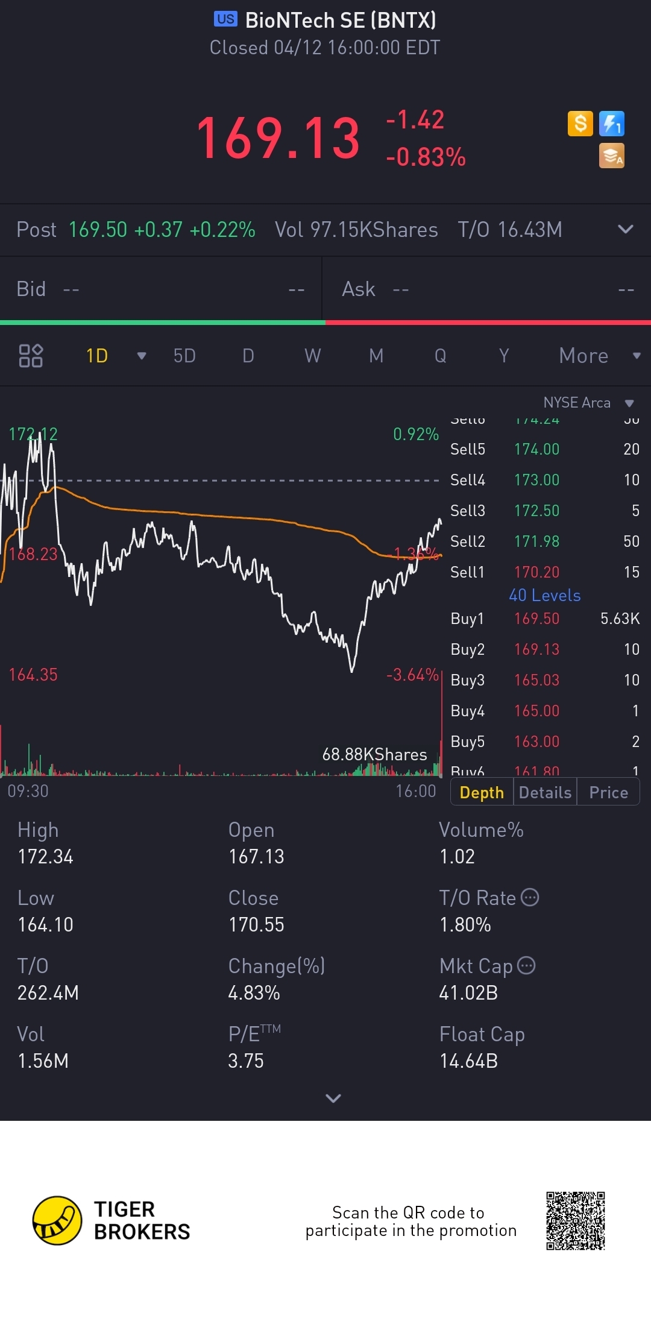The height and width of the screenshot is (1321, 651).
Task: Tap the promotion QR code
Action: click(x=576, y=1221)
